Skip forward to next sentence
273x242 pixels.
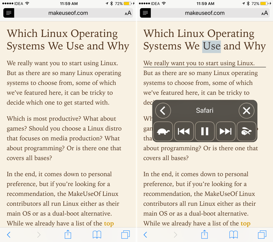(226, 131)
